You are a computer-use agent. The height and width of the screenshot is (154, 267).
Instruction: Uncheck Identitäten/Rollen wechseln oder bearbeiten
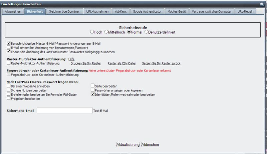92,94
